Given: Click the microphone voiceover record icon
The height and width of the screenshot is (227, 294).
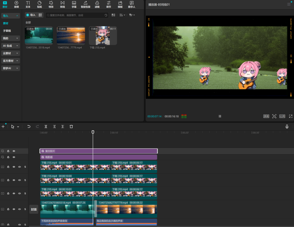Looking at the screenshot, I should [287, 126].
